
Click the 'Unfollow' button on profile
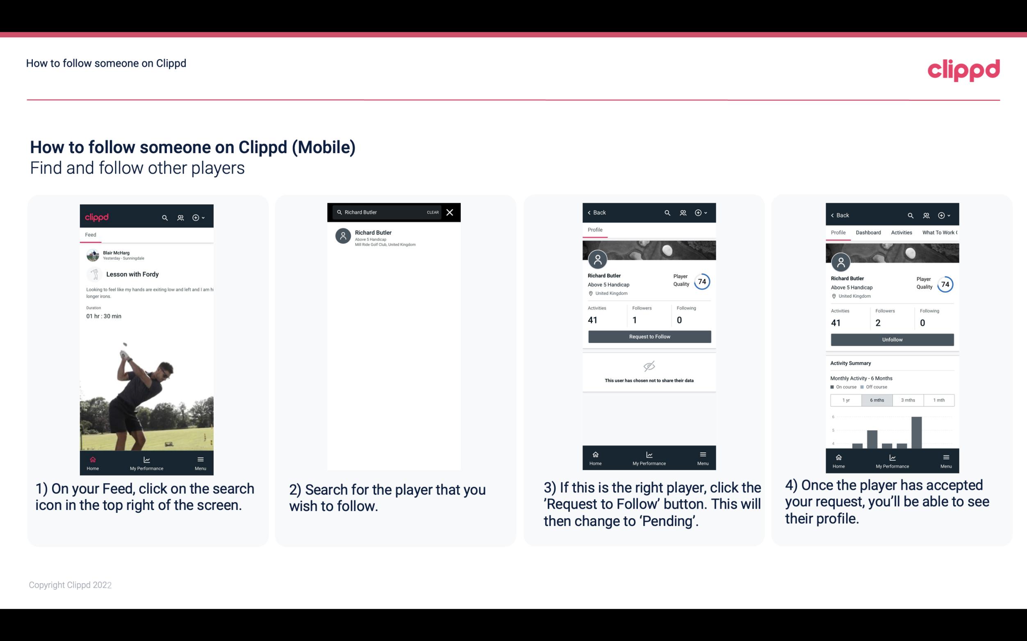pos(892,339)
